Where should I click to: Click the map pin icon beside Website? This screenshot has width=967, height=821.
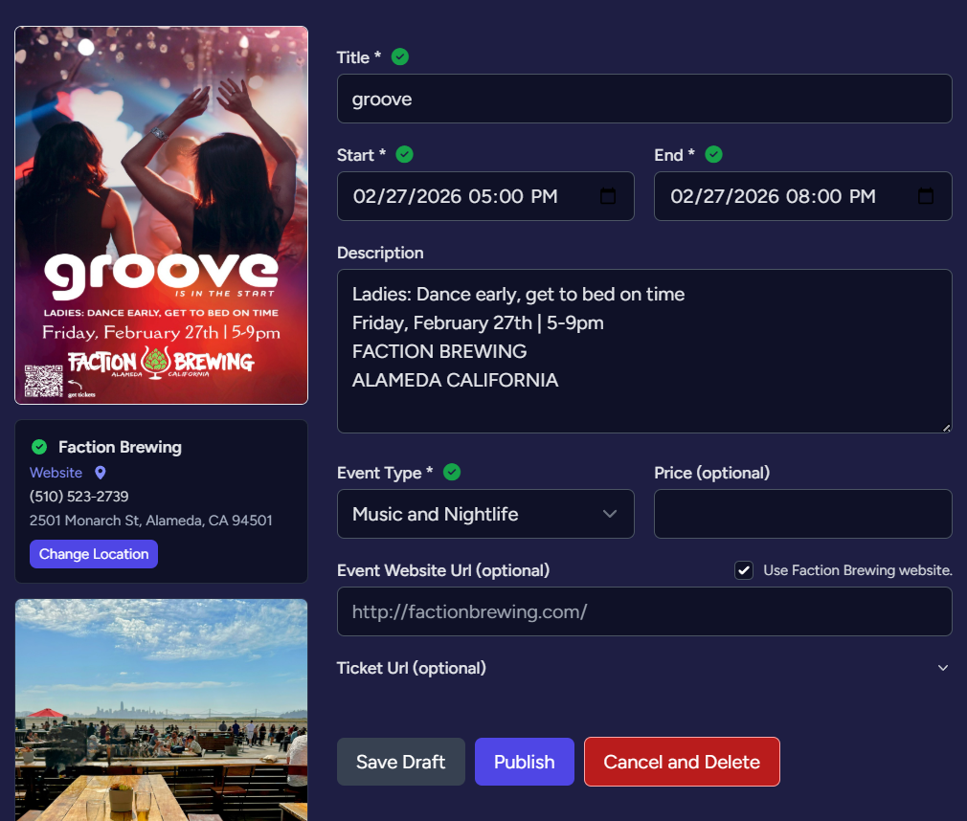(101, 473)
